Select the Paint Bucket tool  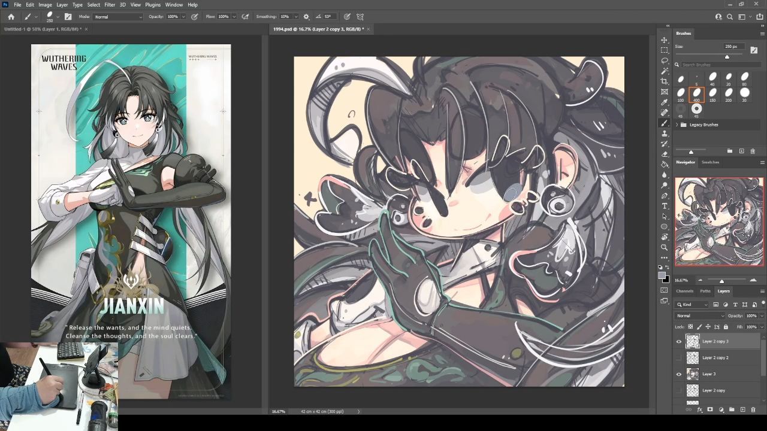pyautogui.click(x=665, y=165)
